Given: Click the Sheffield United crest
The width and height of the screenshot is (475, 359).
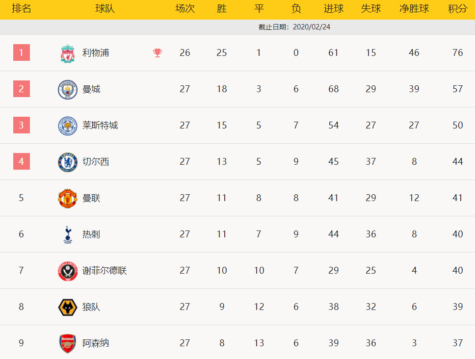Looking at the screenshot, I should tap(68, 271).
